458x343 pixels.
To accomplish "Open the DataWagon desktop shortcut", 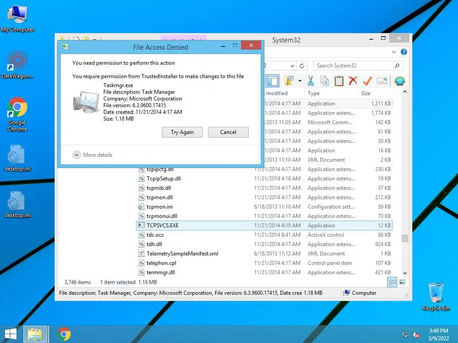I will [x=17, y=65].
